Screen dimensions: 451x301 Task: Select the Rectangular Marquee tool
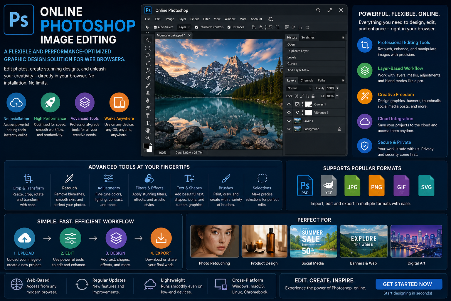click(148, 48)
